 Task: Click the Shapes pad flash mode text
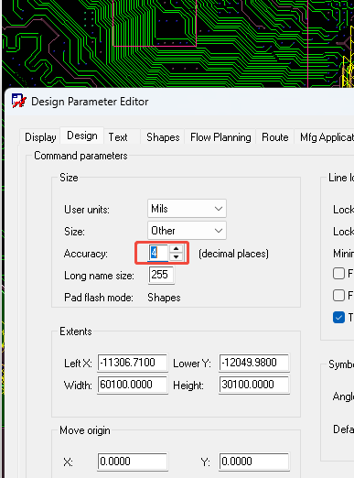164,298
